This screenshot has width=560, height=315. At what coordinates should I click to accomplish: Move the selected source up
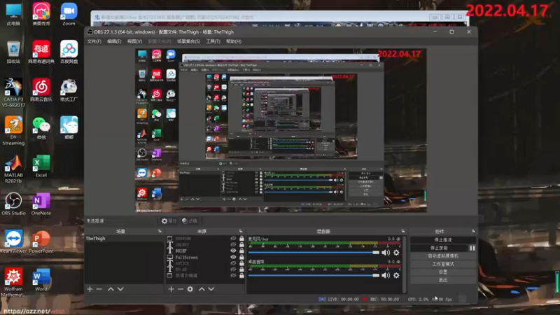pos(202,289)
